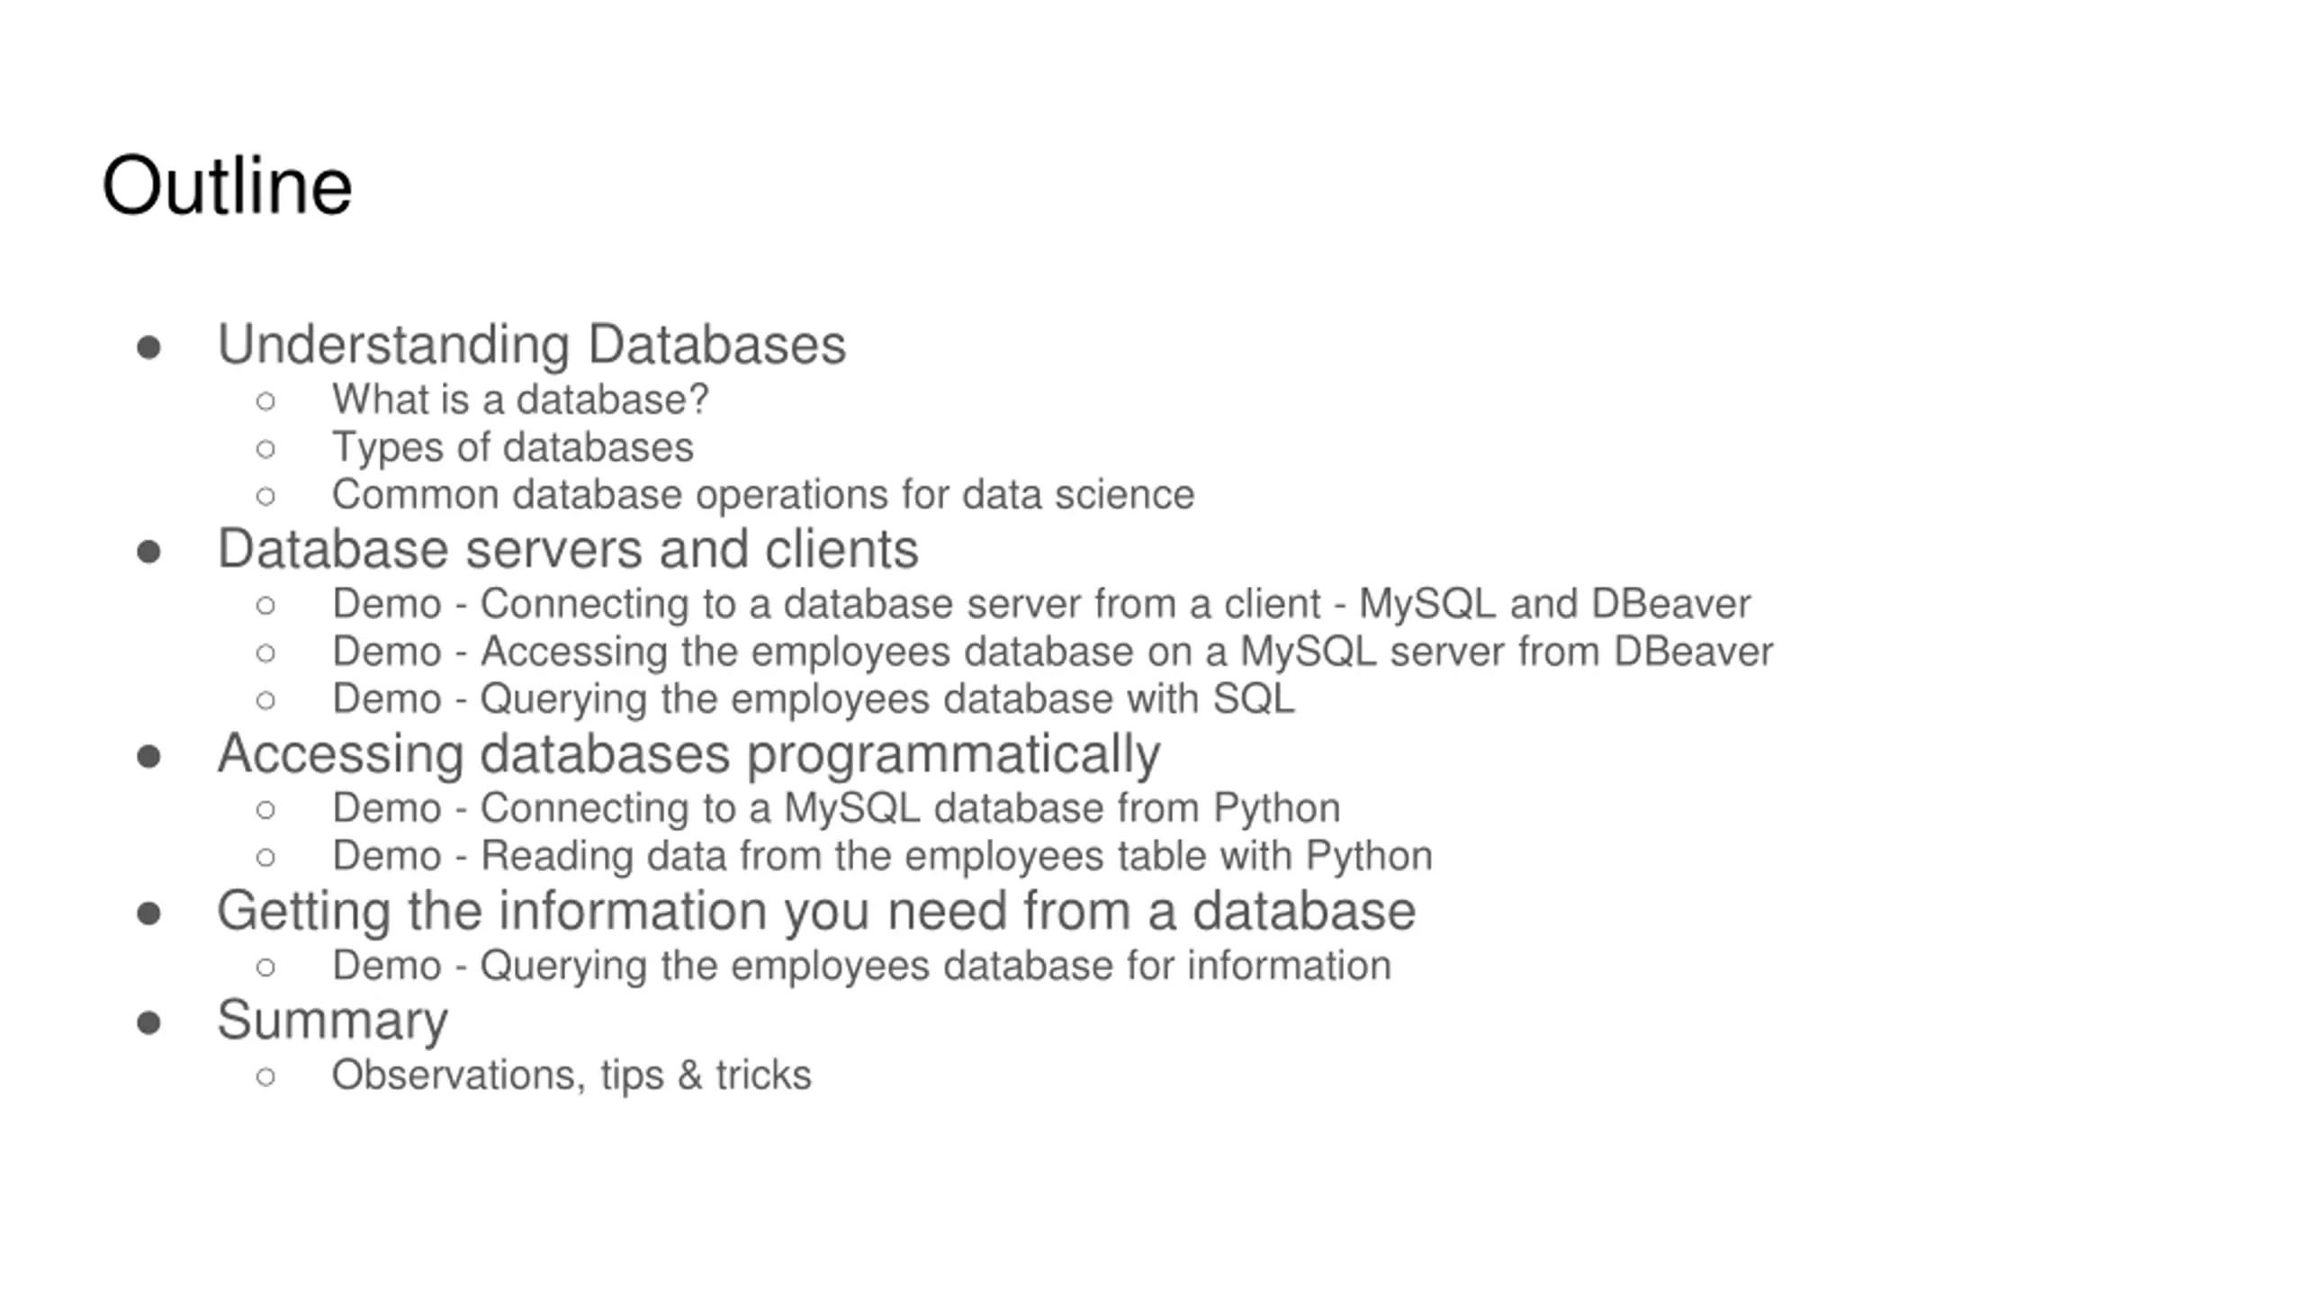Image resolution: width=2304 pixels, height=1296 pixels.
Task: Click 'Connecting to a MySQL database from Python'
Action: (x=836, y=808)
